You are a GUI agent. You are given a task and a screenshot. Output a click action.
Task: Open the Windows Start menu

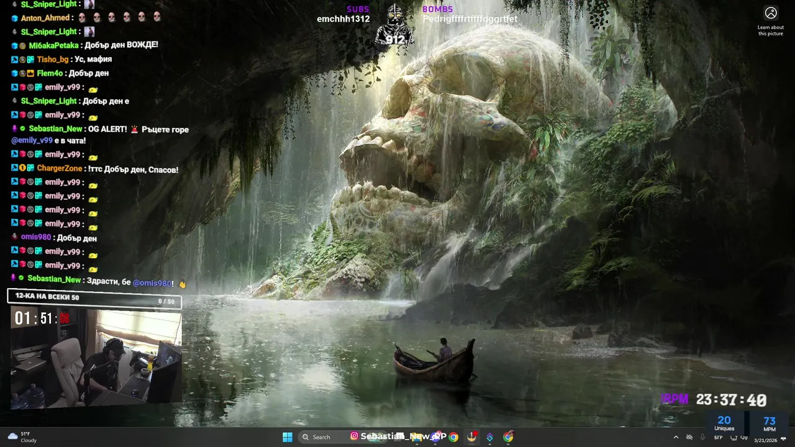(288, 437)
